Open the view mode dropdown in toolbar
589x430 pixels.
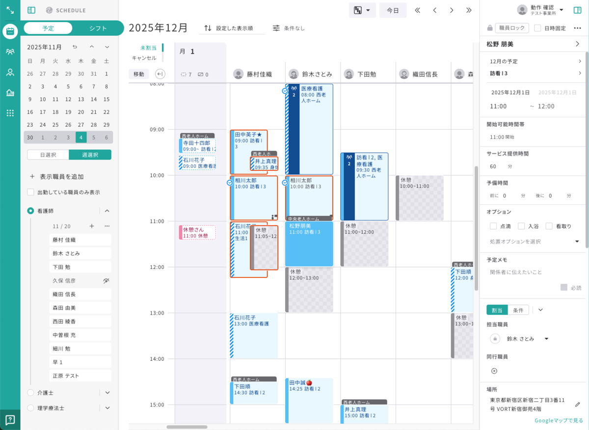pos(362,10)
